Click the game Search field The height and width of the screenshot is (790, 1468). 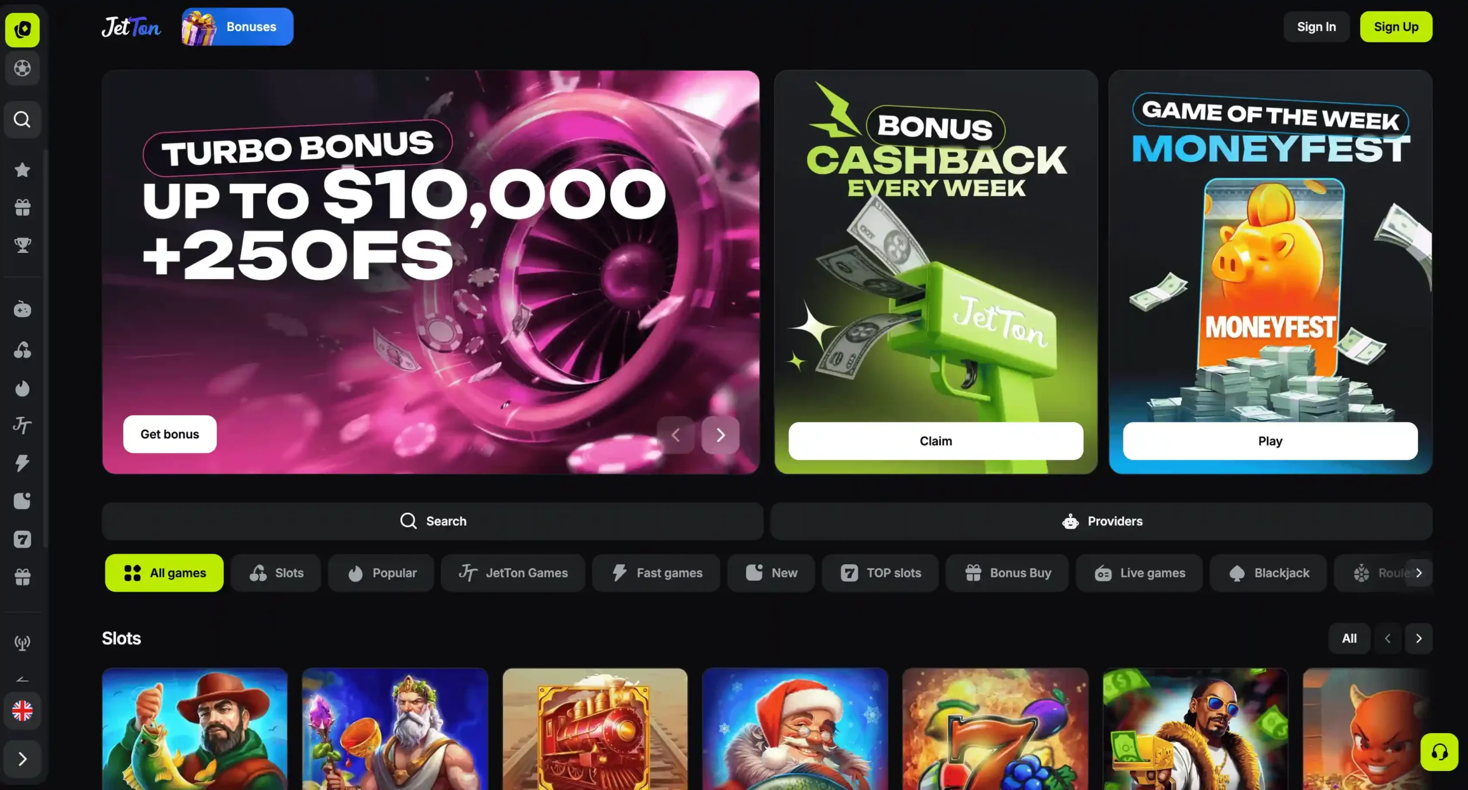[x=433, y=521]
